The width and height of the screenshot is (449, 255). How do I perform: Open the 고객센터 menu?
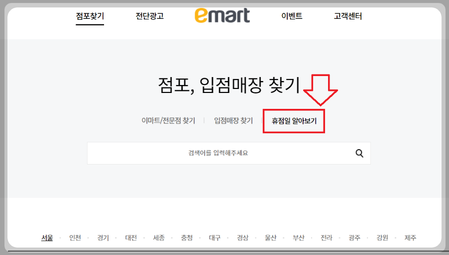tap(348, 16)
